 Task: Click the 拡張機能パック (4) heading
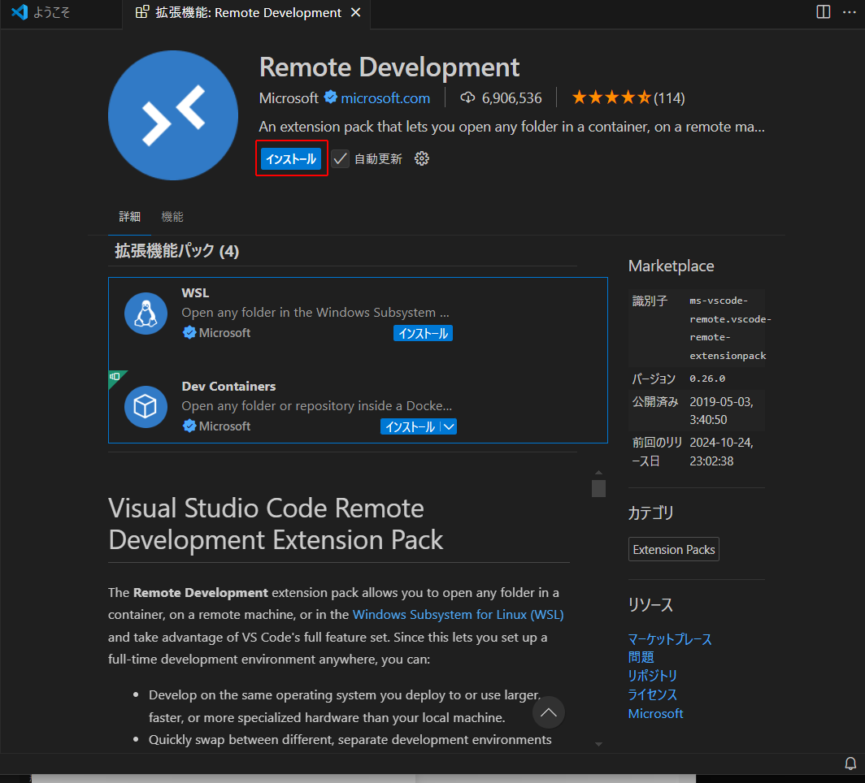(176, 251)
